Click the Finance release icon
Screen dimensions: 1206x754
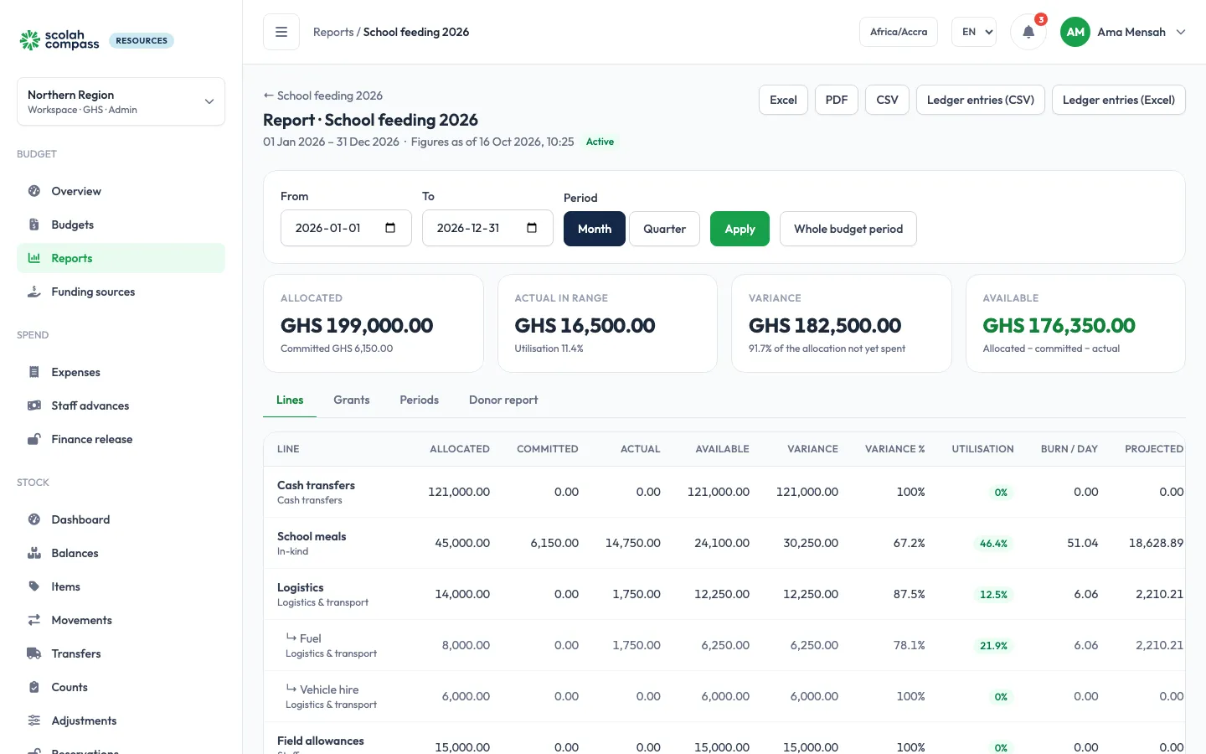tap(34, 439)
